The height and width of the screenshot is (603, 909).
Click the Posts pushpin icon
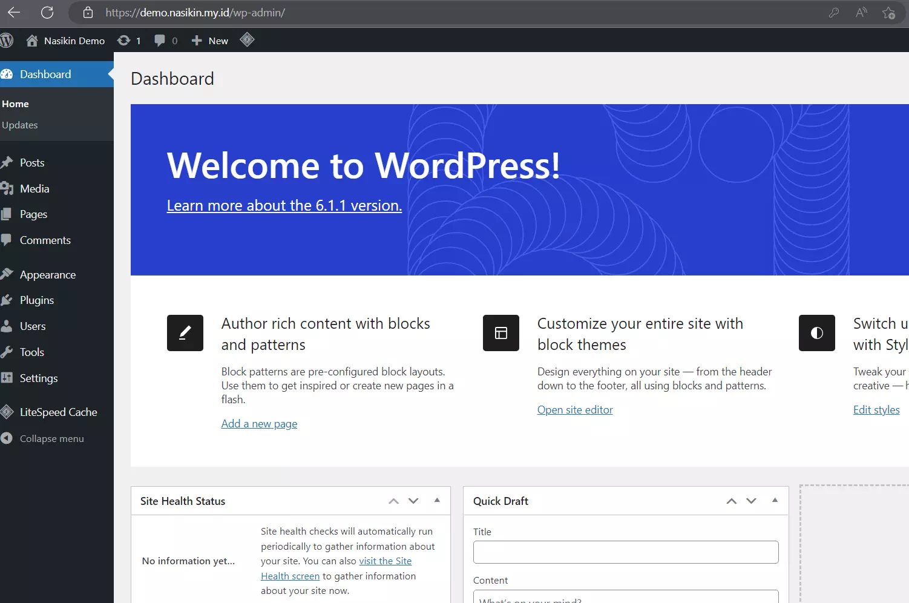click(x=7, y=162)
